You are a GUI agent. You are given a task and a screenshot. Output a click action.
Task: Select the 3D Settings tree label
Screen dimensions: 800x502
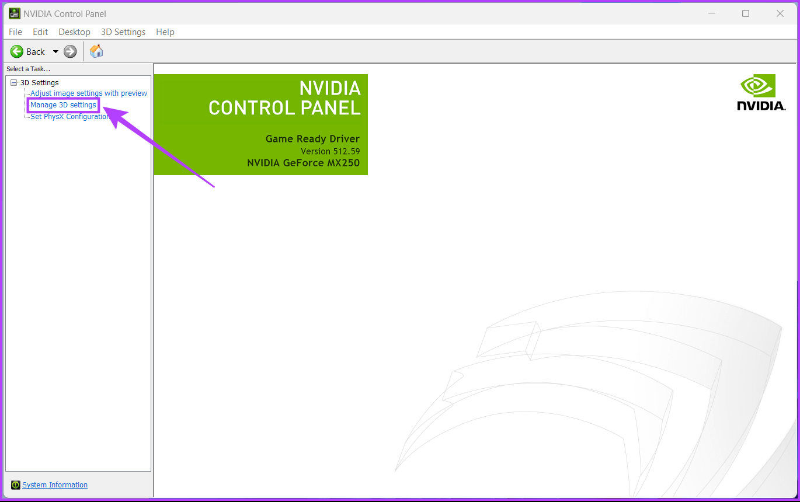40,83
